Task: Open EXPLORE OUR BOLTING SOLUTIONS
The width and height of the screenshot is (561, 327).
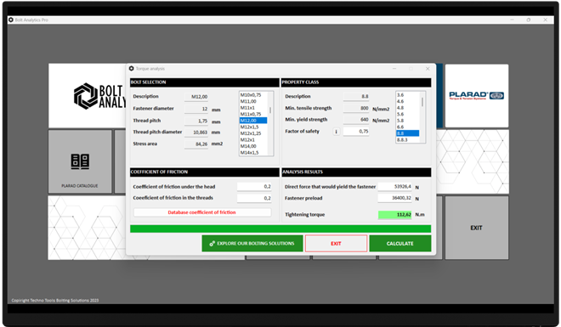Action: (252, 244)
